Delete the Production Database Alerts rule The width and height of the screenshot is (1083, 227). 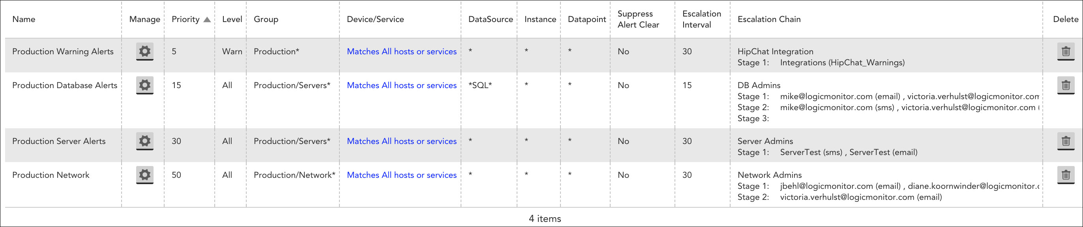pos(1065,85)
